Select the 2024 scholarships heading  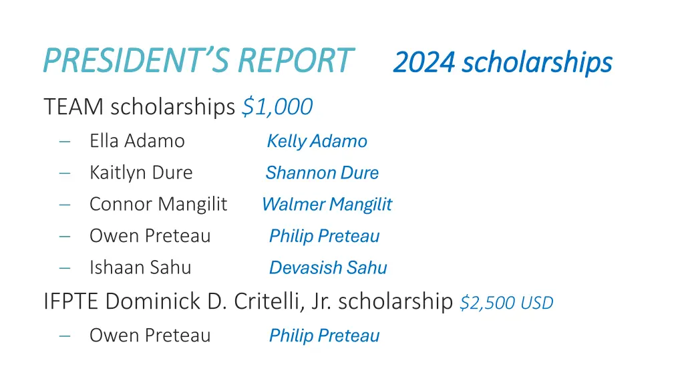point(502,63)
